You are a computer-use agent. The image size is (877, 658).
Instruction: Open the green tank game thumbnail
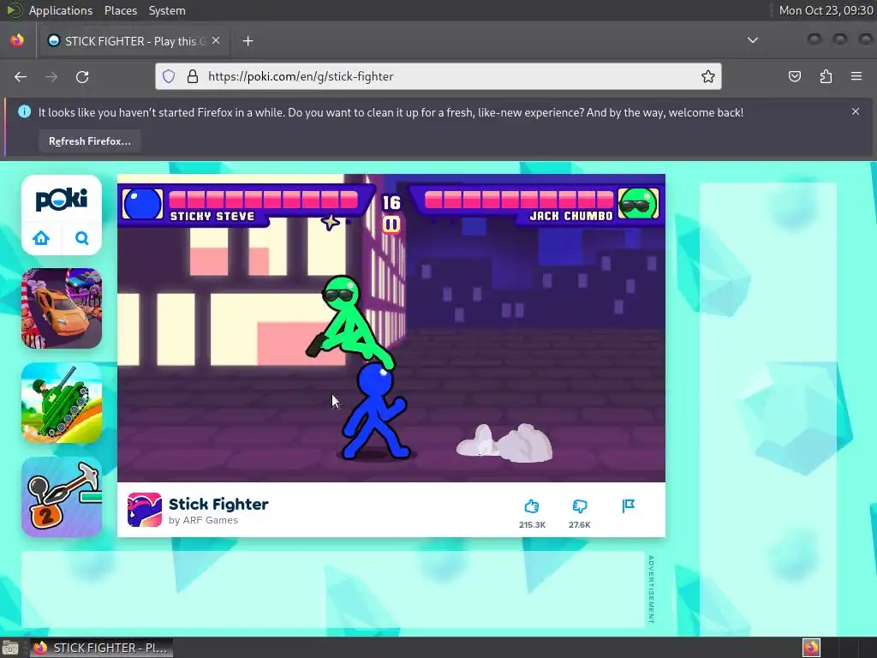pyautogui.click(x=62, y=403)
